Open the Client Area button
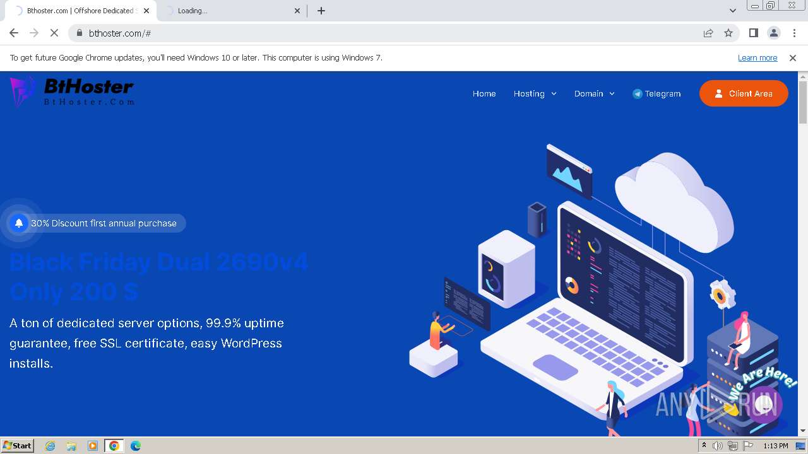The width and height of the screenshot is (808, 454). [744, 93]
